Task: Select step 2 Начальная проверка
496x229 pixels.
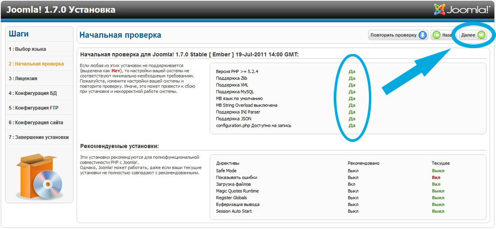Action: 36,64
